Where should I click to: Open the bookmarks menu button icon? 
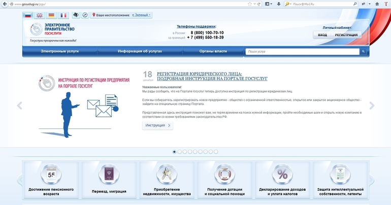click(x=267, y=4)
